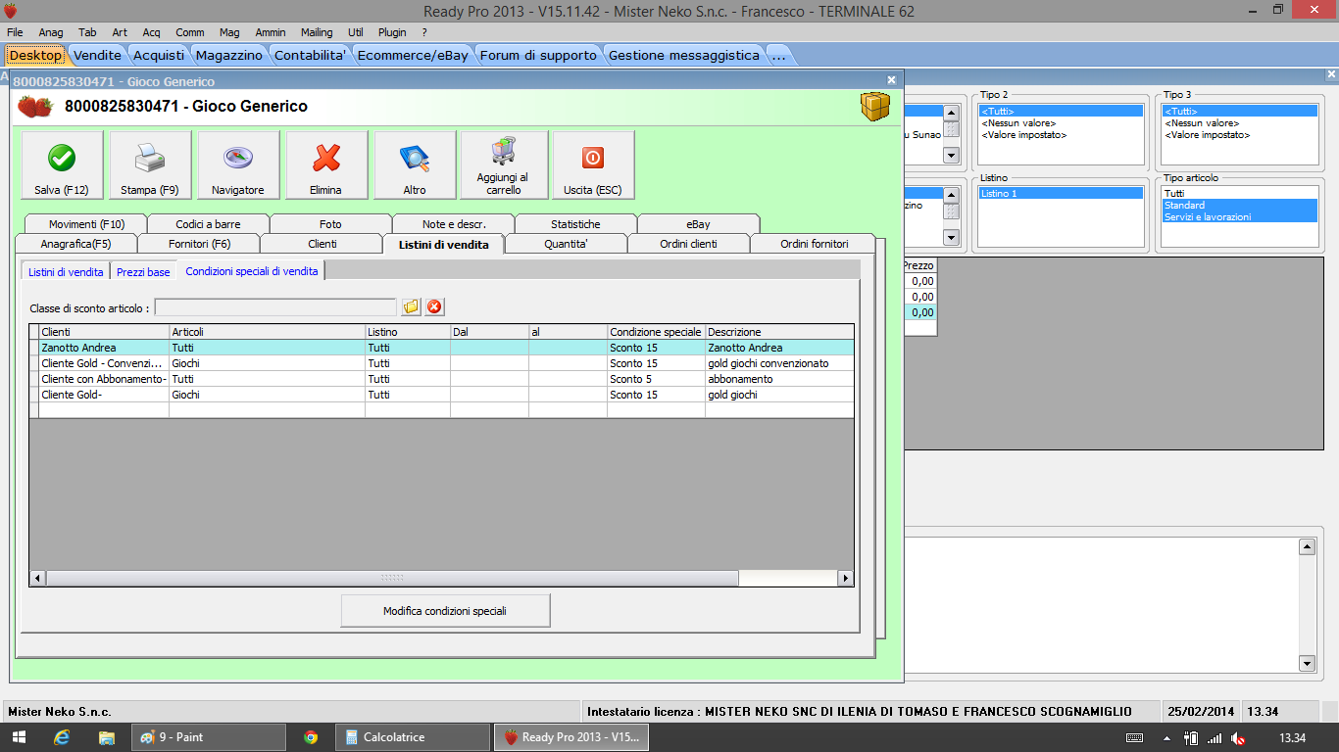Delete the article with Elimina
Viewport: 1339px width, 752px height.
pyautogui.click(x=326, y=165)
